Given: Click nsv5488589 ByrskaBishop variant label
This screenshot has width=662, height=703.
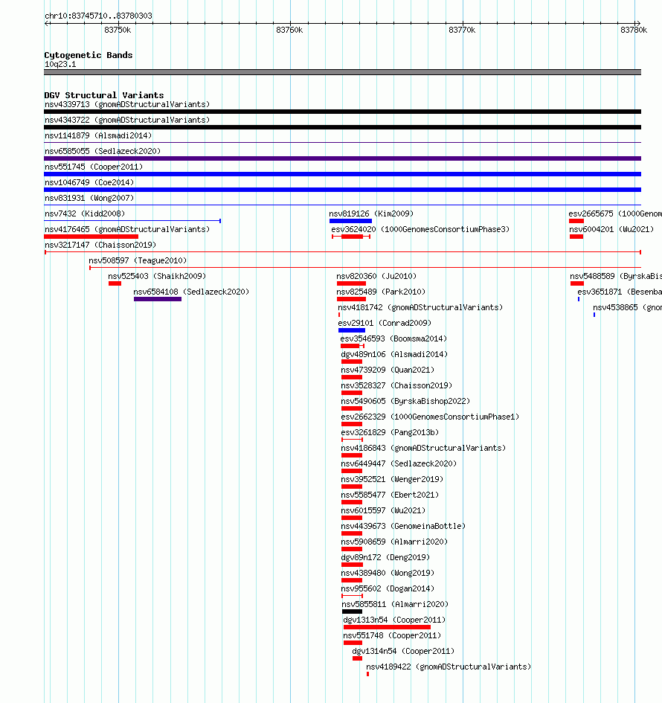Looking at the screenshot, I should [x=616, y=276].
